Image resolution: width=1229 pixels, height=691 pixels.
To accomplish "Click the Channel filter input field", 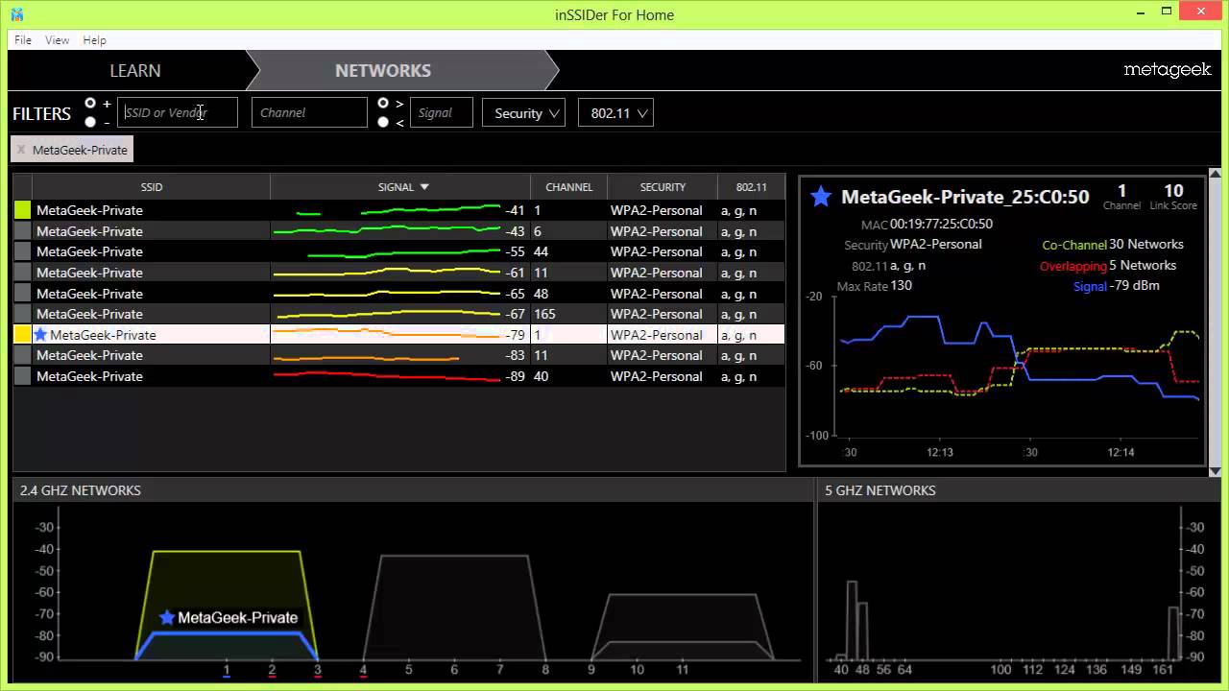I will pyautogui.click(x=309, y=112).
